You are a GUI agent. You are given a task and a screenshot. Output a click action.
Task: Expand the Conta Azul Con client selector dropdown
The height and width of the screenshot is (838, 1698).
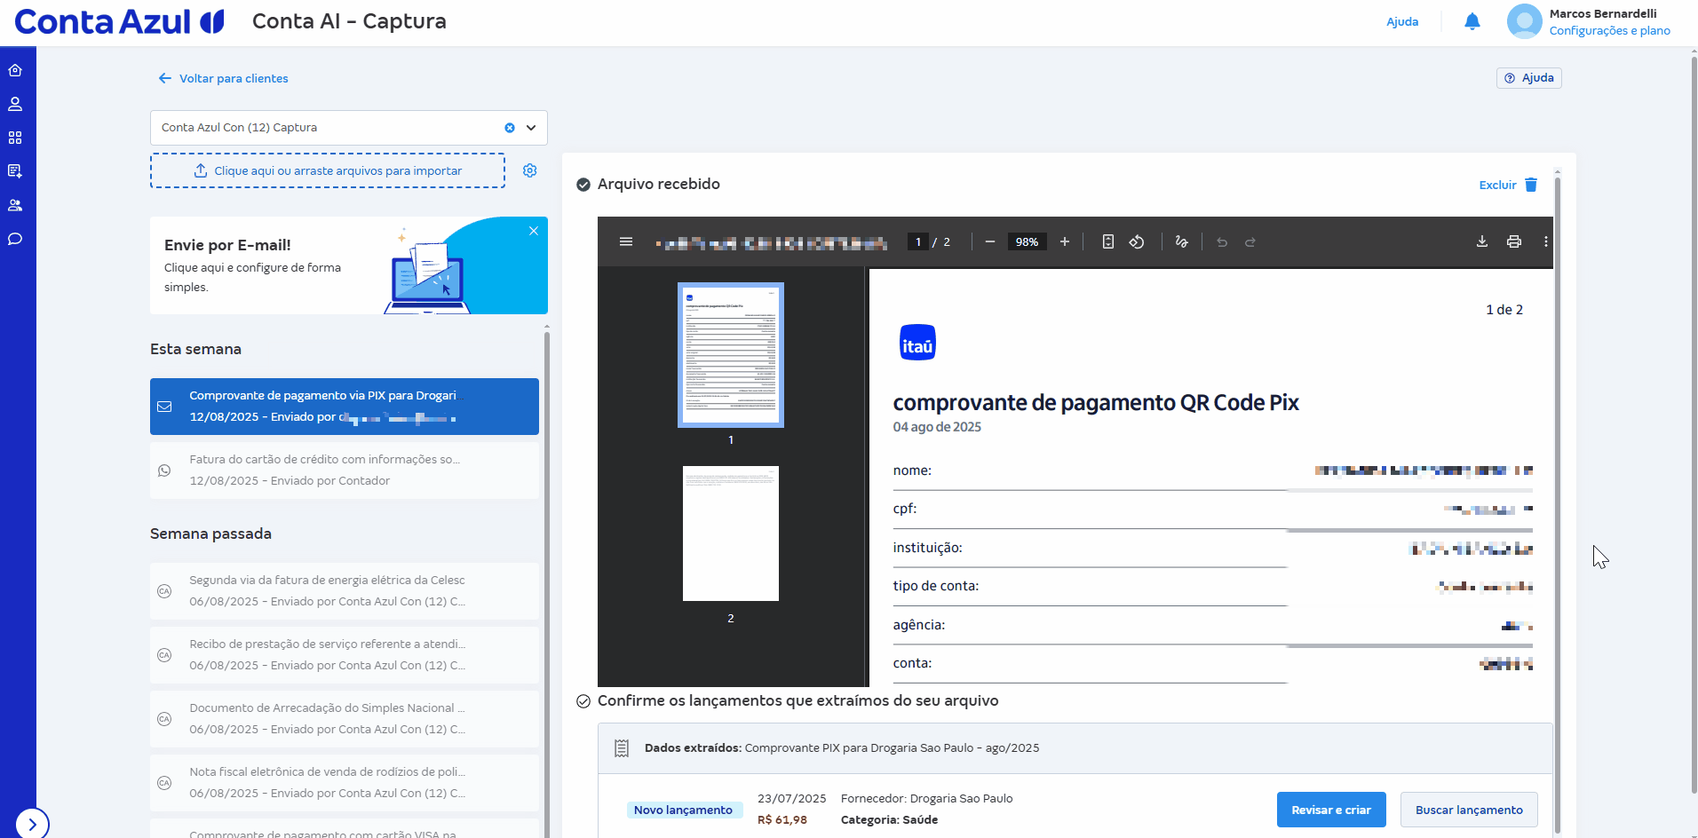coord(529,128)
